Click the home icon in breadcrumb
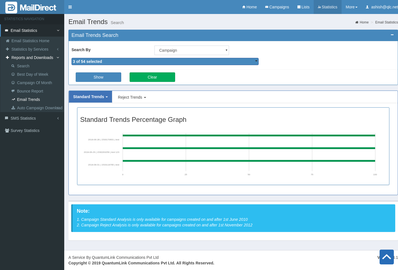This screenshot has width=398, height=270. [x=357, y=22]
